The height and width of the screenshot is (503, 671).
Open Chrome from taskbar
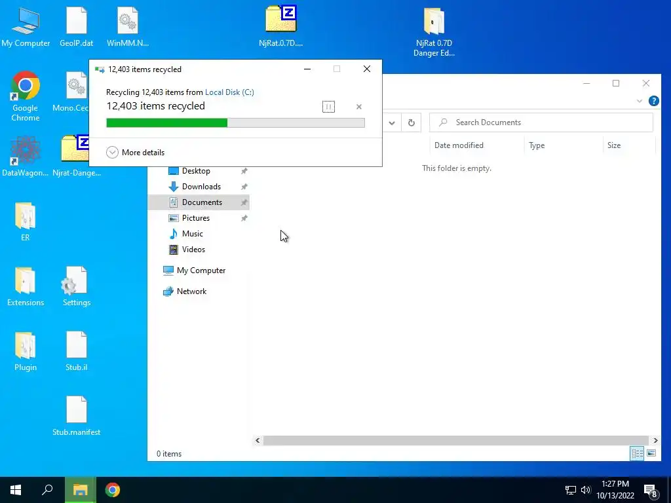pos(113,490)
